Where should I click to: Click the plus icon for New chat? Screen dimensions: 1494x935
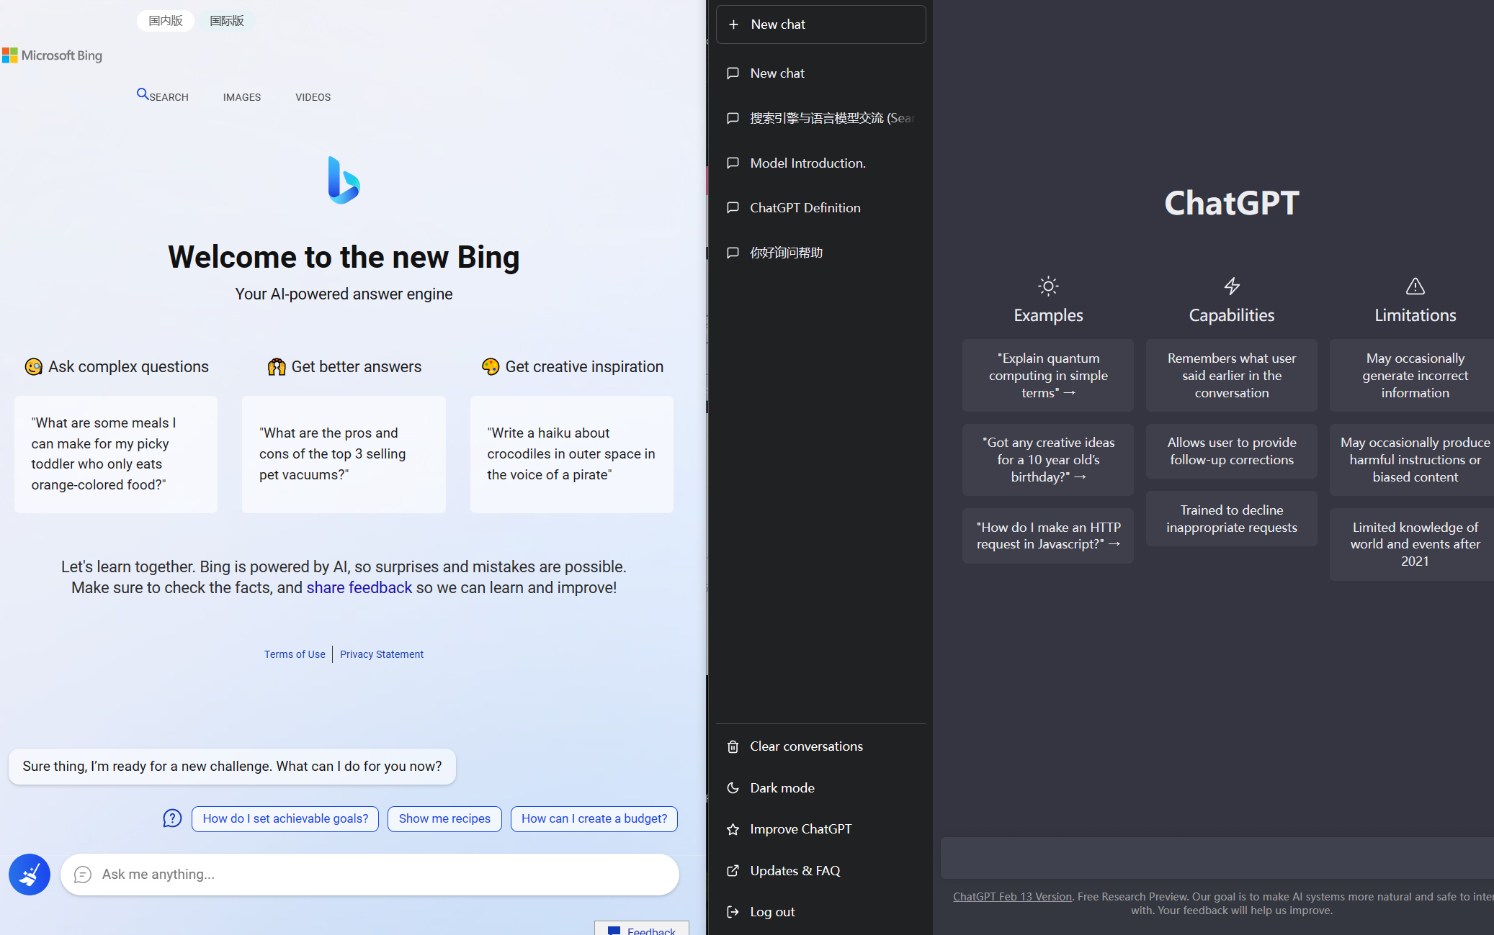pos(733,24)
